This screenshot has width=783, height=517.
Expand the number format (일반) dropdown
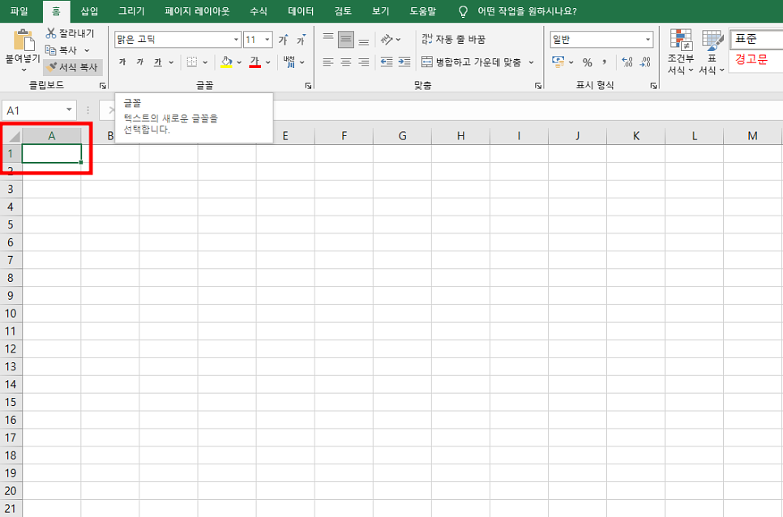tap(648, 40)
